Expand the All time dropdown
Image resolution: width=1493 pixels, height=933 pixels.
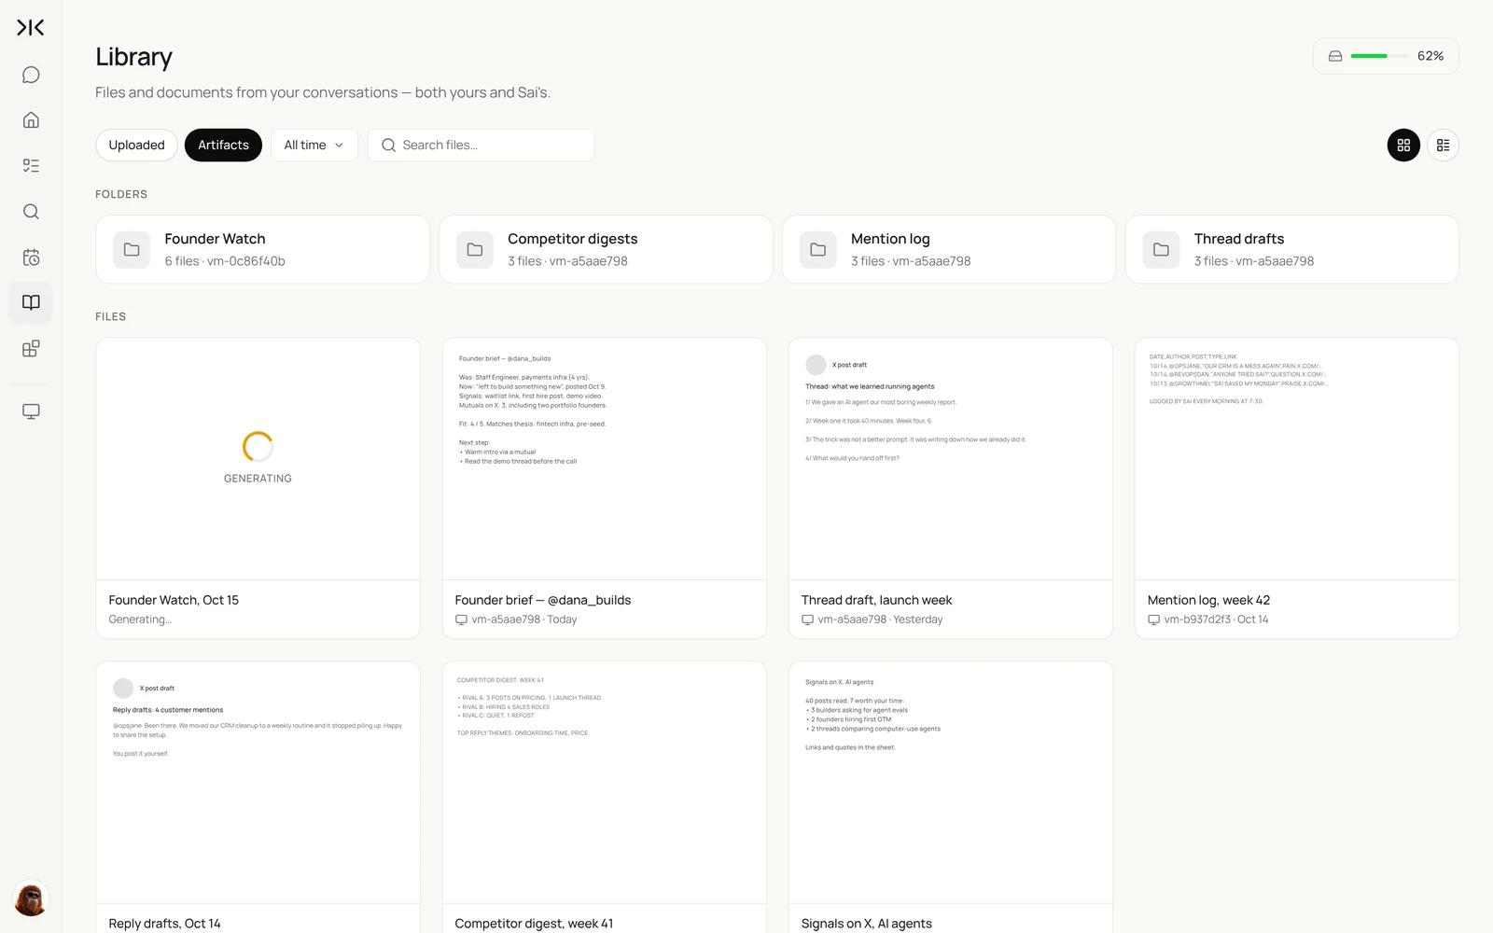pos(314,146)
